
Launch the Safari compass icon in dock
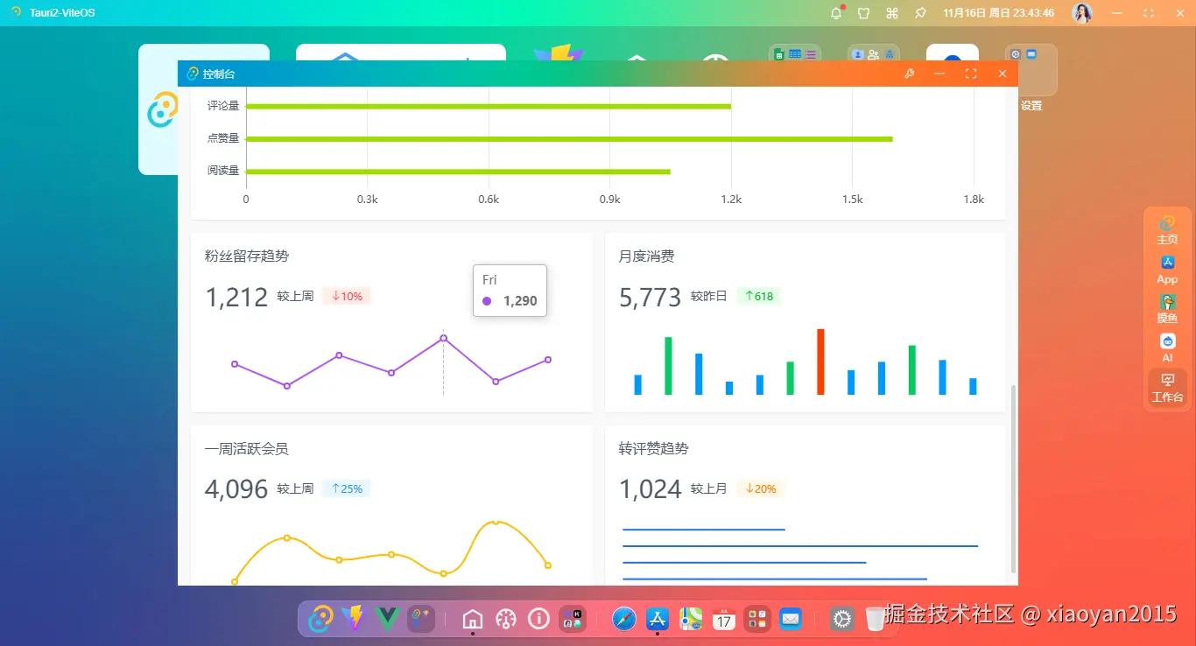624,620
